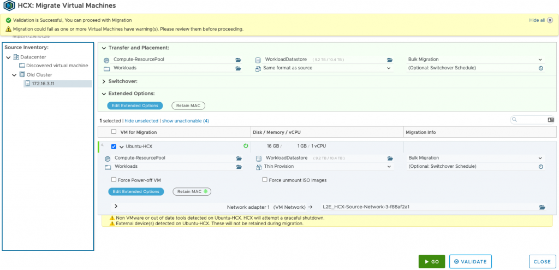This screenshot has width=559, height=270.
Task: Click the Datacenter icon in inventory
Action: [16, 57]
